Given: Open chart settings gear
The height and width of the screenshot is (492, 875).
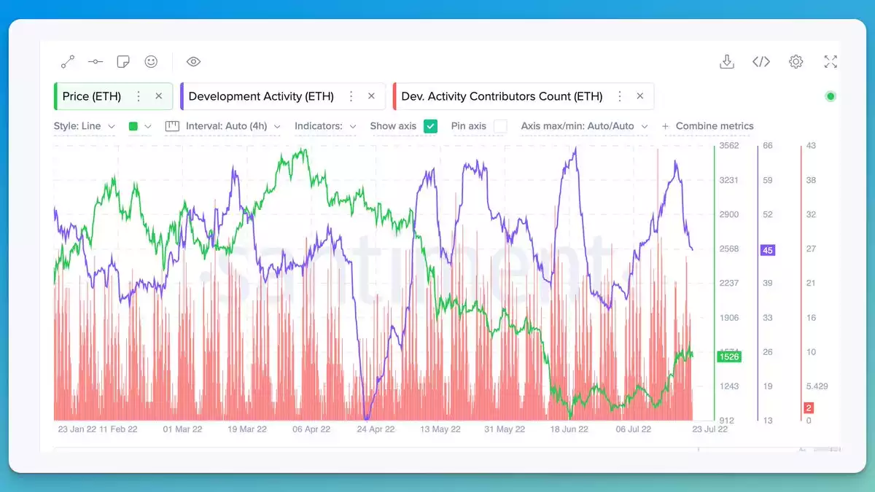Looking at the screenshot, I should pos(796,62).
